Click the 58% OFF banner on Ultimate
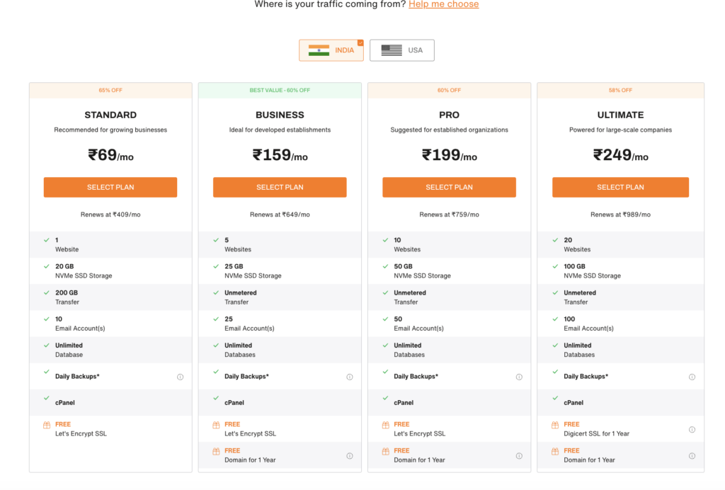This screenshot has width=725, height=490. tap(620, 91)
